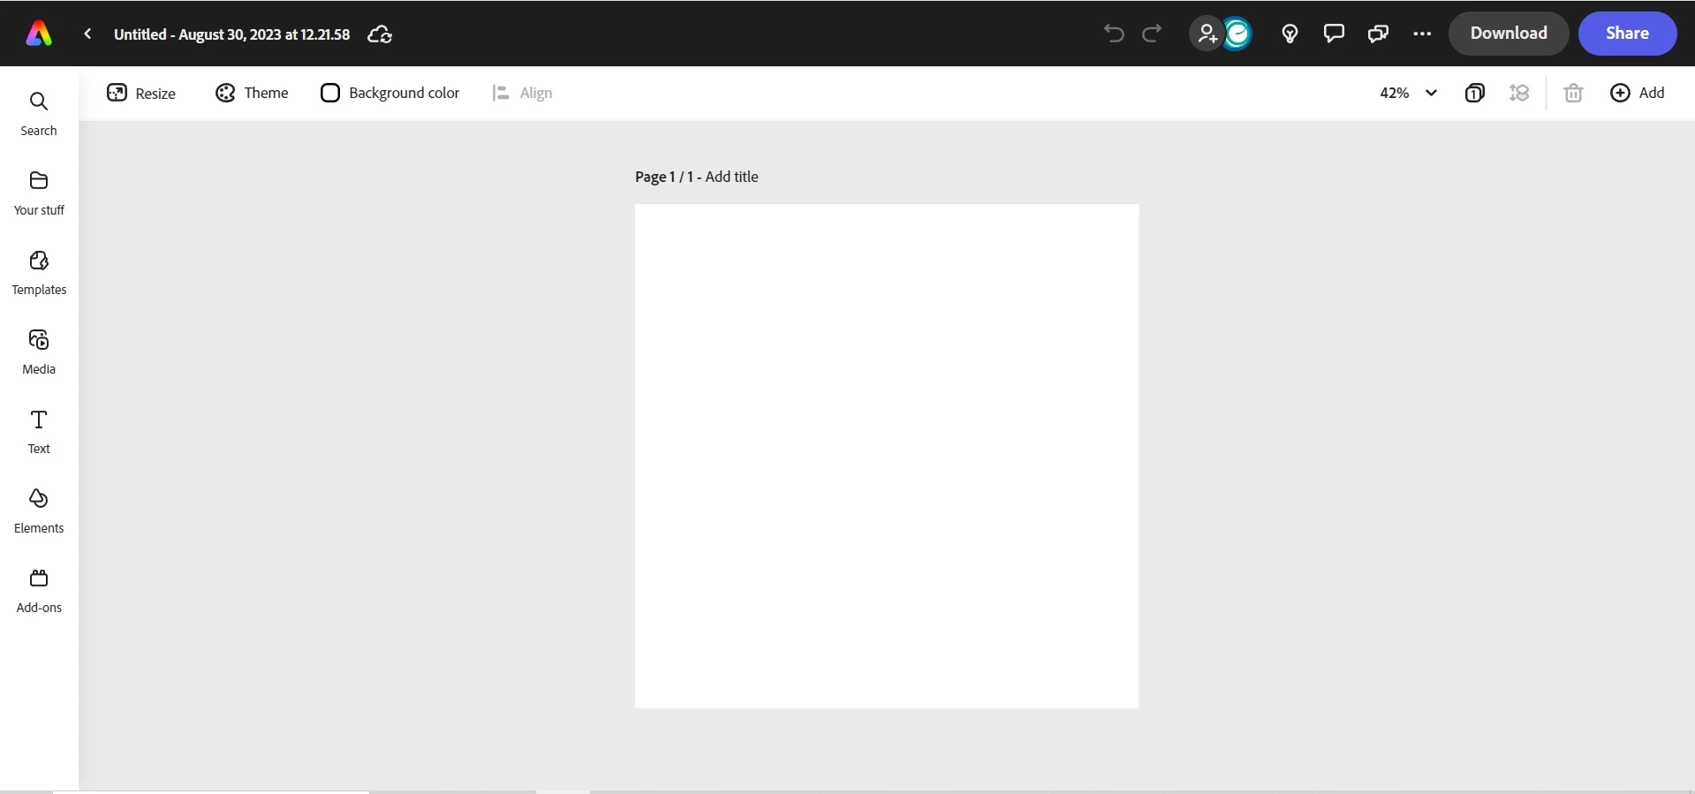Open the Add-ons panel
Screen dimensions: 1695x794
pyautogui.click(x=39, y=591)
